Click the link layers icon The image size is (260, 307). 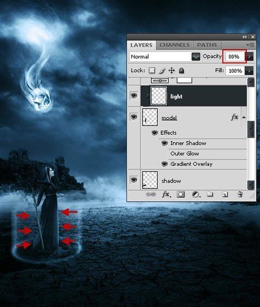(151, 194)
